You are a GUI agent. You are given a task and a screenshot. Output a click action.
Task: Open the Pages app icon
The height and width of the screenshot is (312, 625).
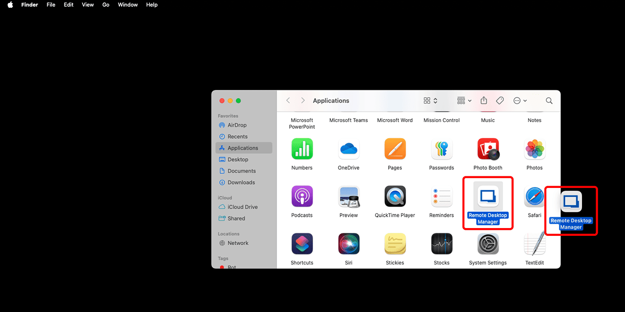(395, 149)
